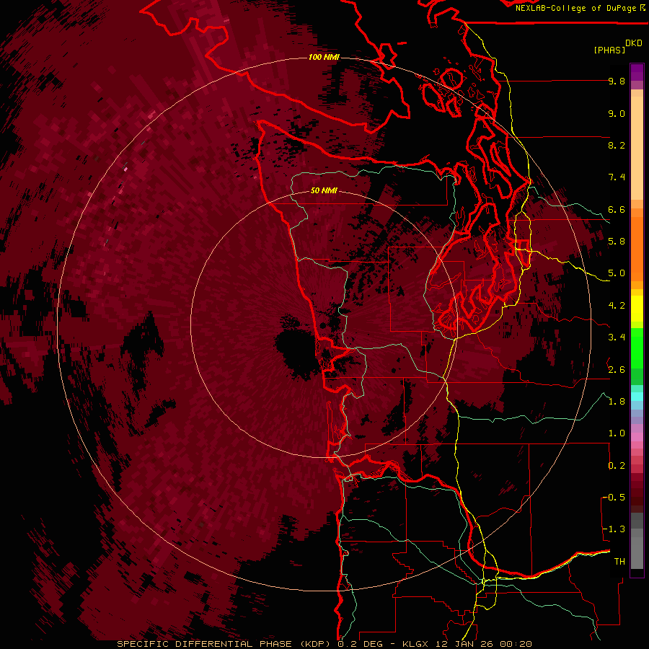Click the purple top segment of color bar
This screenshot has height=649, width=649.
click(637, 73)
